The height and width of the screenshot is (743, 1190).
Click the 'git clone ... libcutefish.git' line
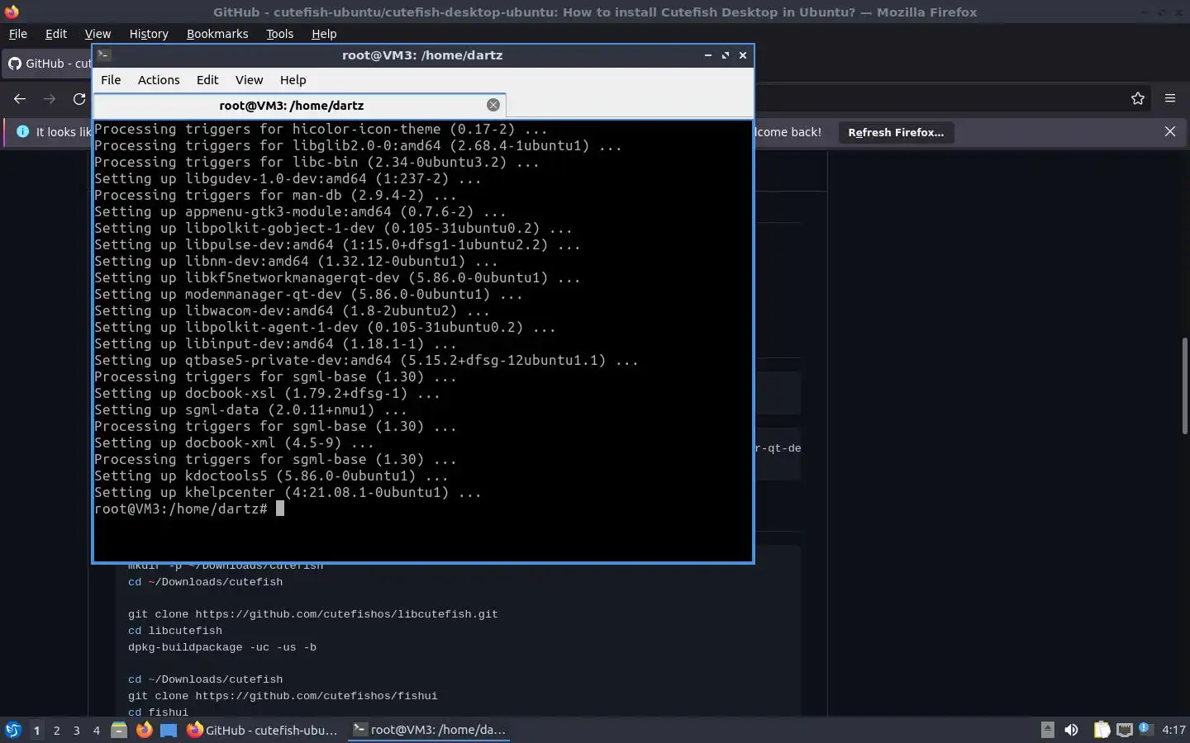pyautogui.click(x=313, y=614)
